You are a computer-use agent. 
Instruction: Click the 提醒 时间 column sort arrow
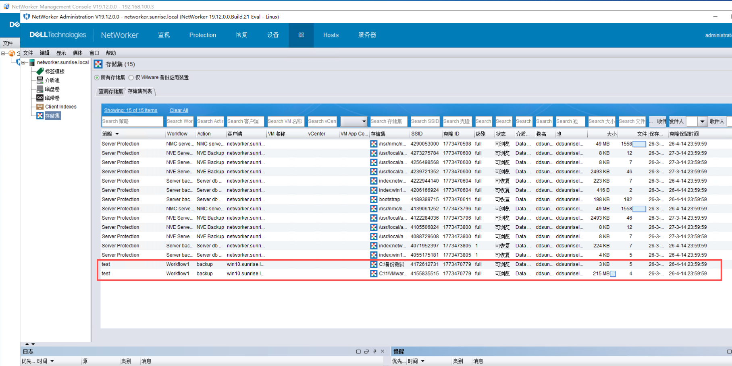(x=423, y=361)
